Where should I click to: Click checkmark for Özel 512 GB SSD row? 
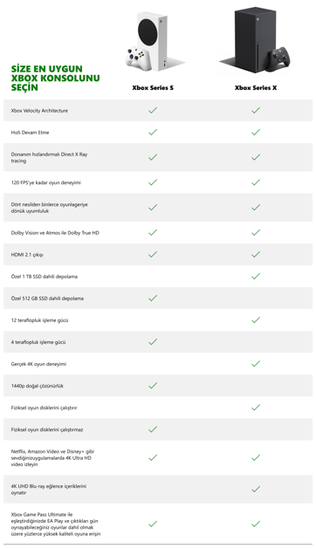(x=153, y=298)
